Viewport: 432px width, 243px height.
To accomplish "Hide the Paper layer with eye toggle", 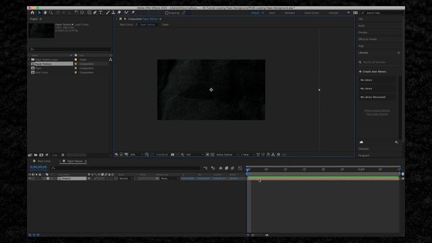I will [30, 178].
